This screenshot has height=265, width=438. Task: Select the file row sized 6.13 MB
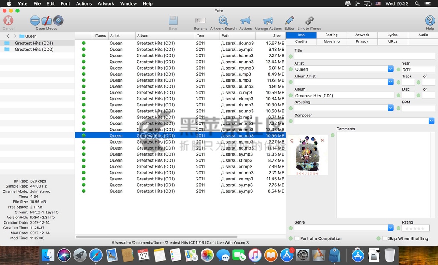click(180, 50)
